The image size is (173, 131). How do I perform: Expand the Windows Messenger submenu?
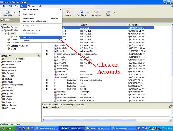[x=41, y=30]
